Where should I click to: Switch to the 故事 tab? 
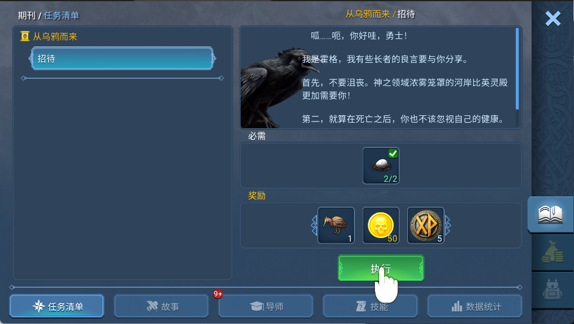(x=161, y=306)
